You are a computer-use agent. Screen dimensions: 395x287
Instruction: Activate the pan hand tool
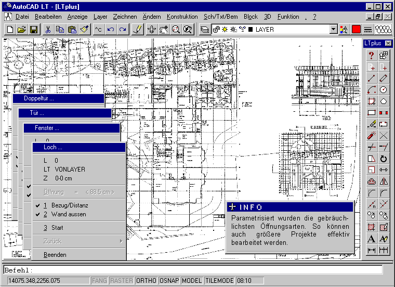[x=164, y=30]
